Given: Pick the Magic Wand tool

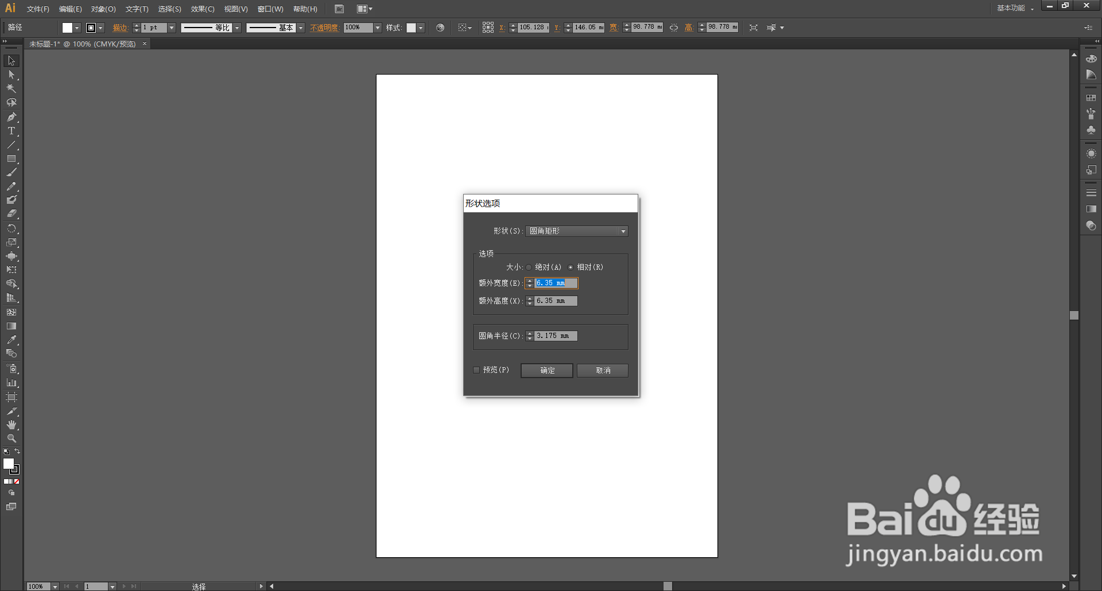Looking at the screenshot, I should (11, 88).
